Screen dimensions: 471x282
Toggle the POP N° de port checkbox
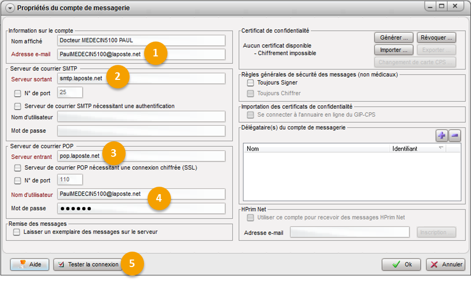click(18, 180)
